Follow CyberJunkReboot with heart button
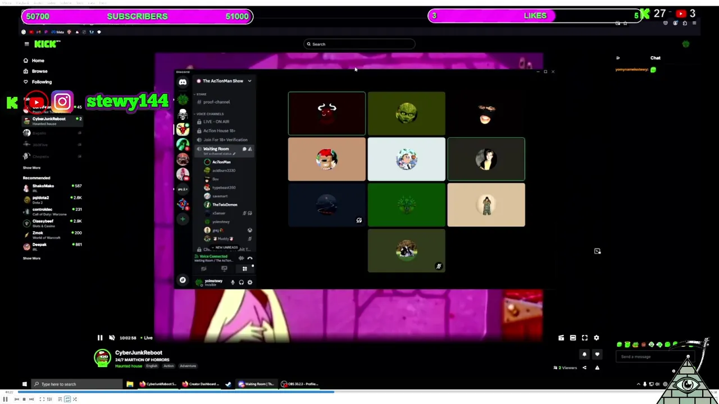 tap(597, 354)
